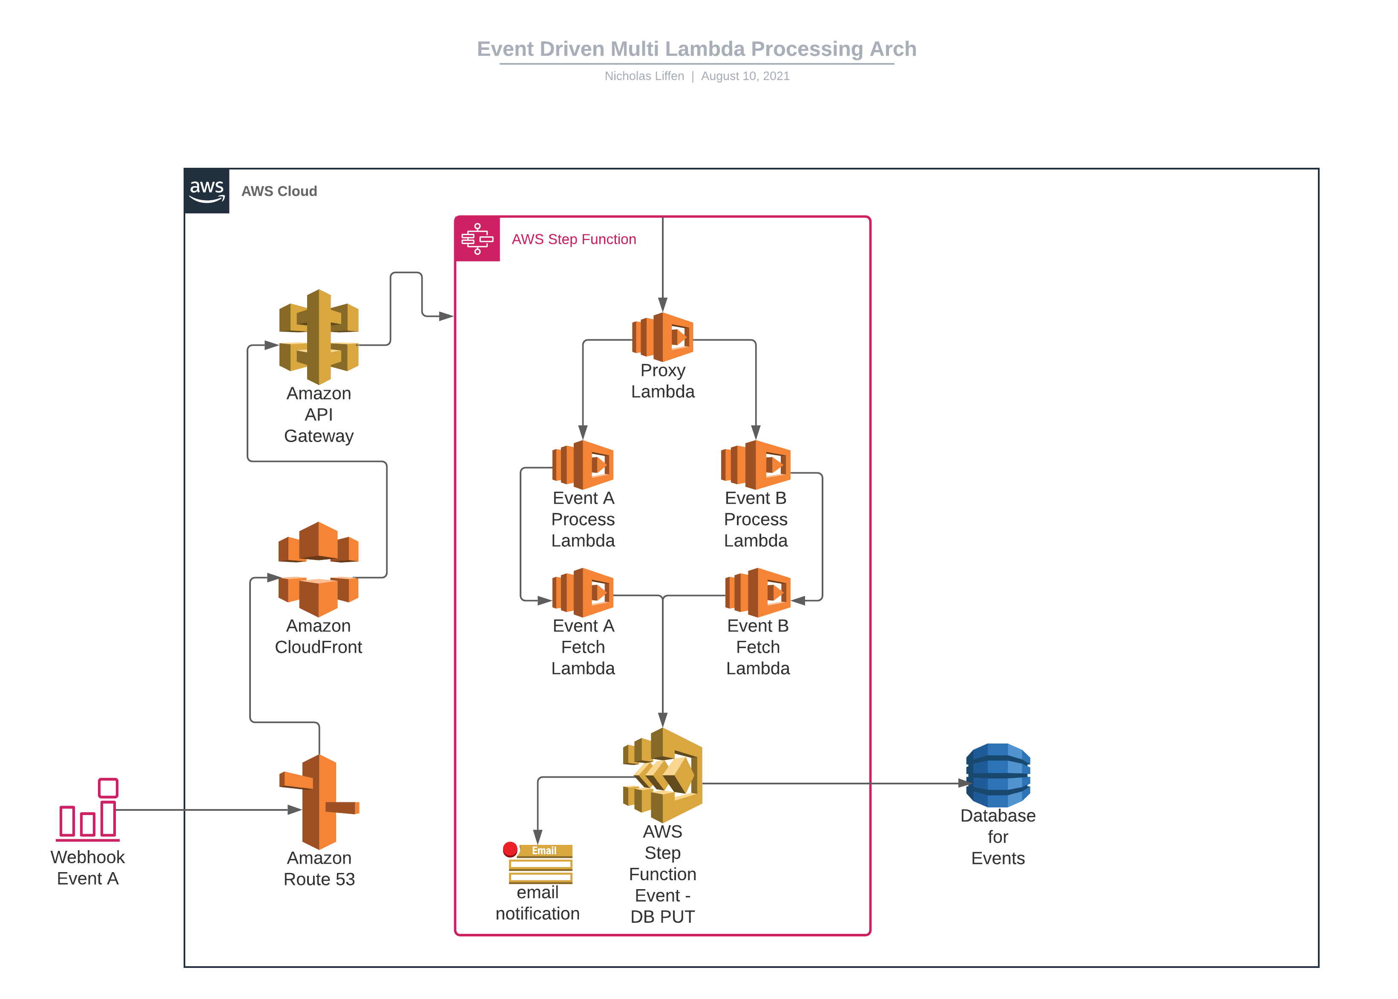This screenshot has height=999, width=1398.
Task: Click the red dot on the email icon
Action: [509, 849]
